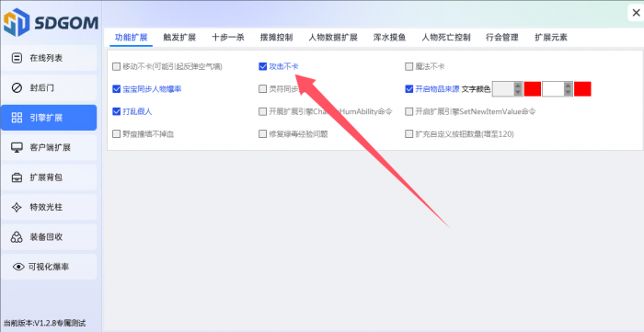
Task: Open 装备回收 sidebar item
Action: [49, 236]
